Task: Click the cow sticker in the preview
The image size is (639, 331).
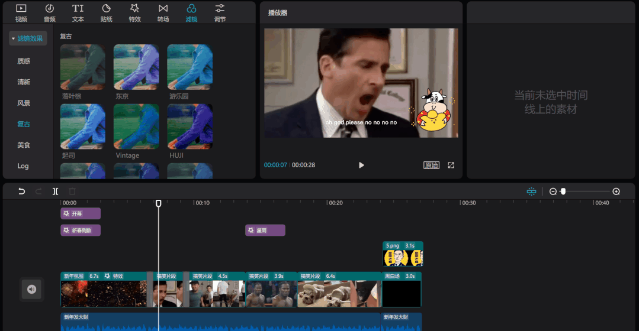Action: click(433, 110)
